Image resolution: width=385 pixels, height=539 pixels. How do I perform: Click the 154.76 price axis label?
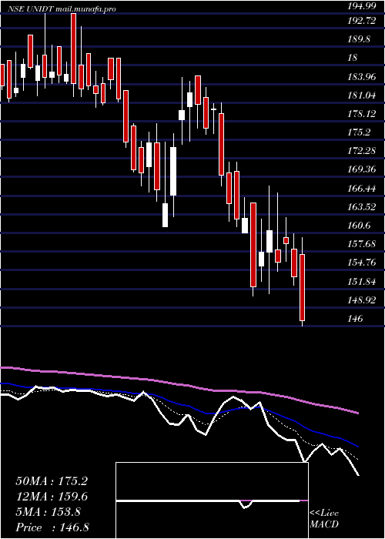[x=362, y=263]
